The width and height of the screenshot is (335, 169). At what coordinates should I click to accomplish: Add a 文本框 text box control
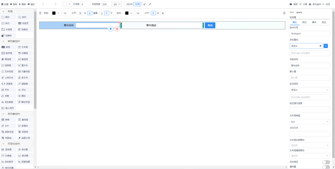point(25,47)
